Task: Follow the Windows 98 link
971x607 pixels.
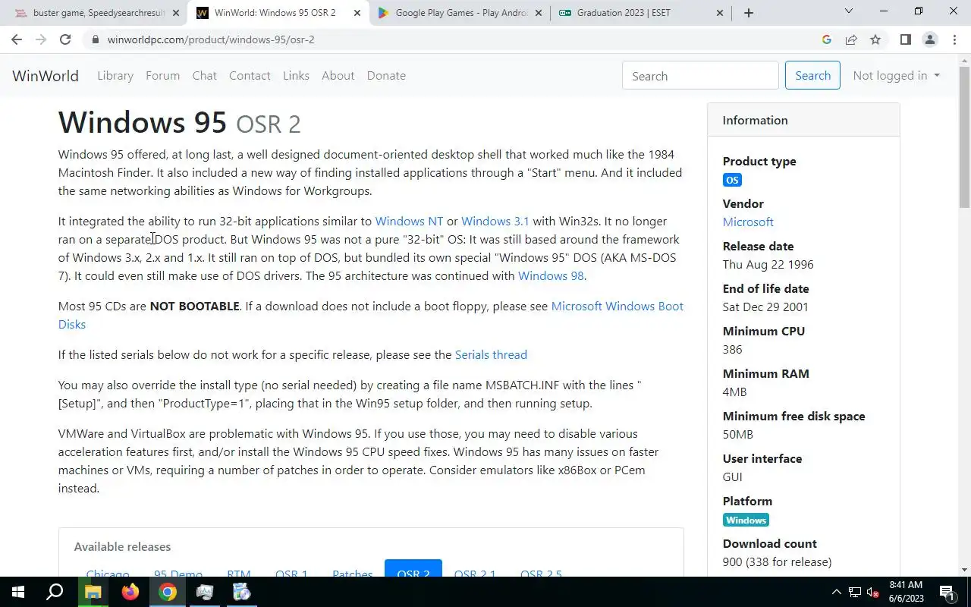Action: point(551,275)
